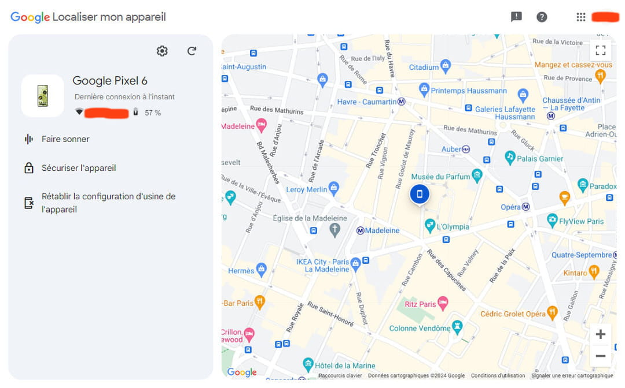Select the Église de la Madeleine church pin
Image resolution: width=625 pixels, height=388 pixels.
point(335,229)
